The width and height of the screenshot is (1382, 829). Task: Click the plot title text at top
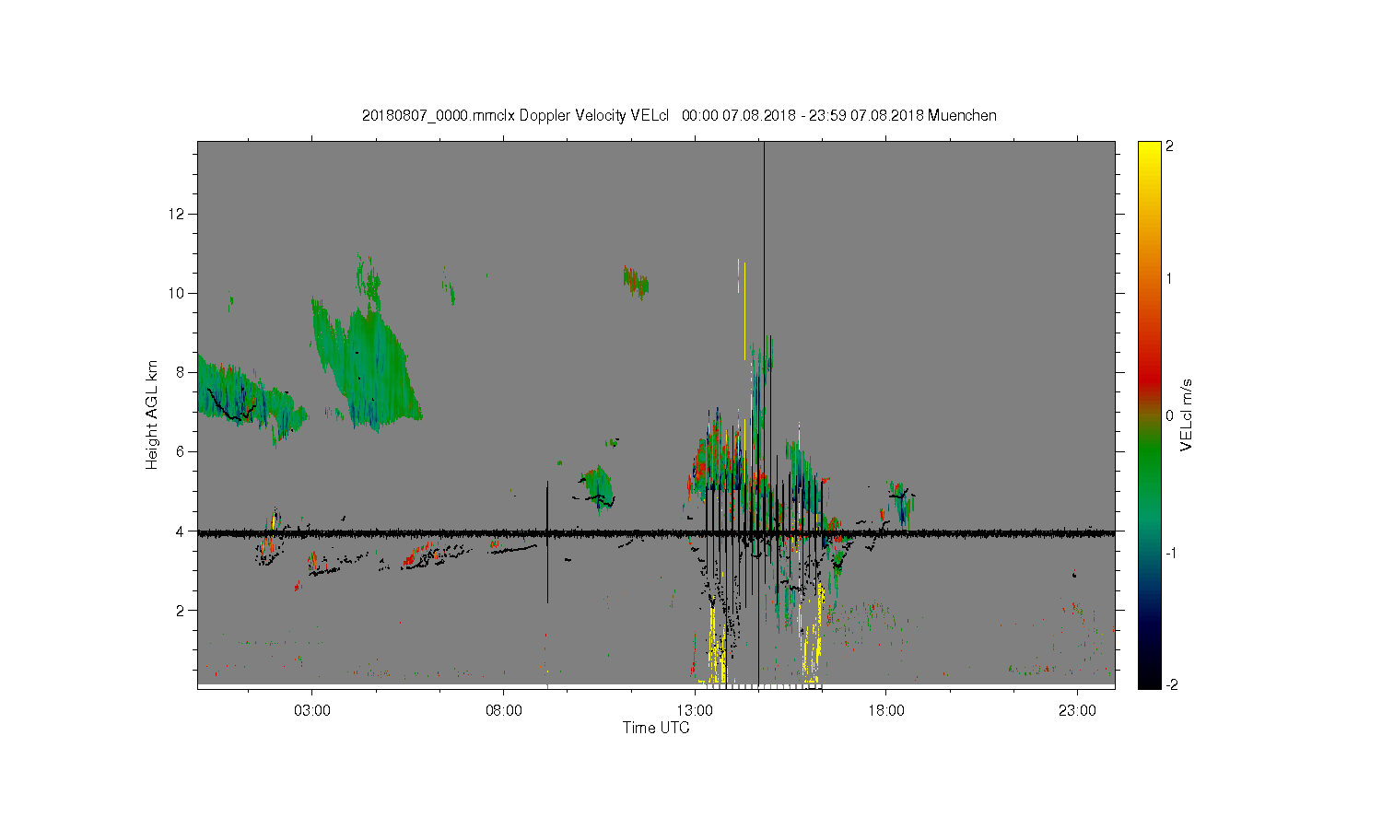[679, 115]
